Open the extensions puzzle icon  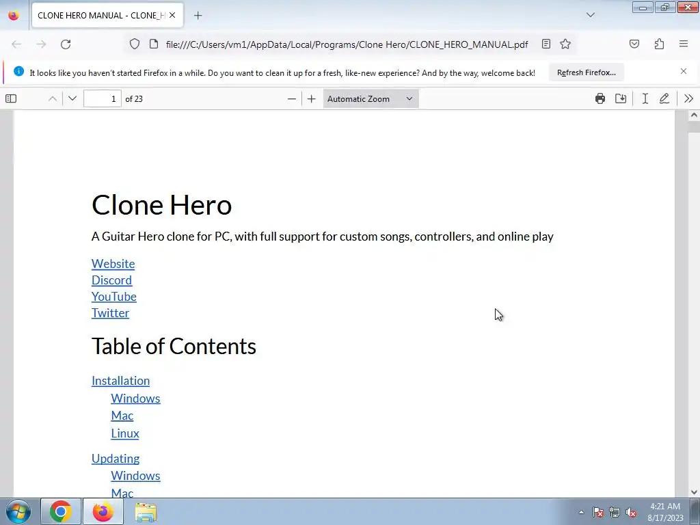point(660,44)
